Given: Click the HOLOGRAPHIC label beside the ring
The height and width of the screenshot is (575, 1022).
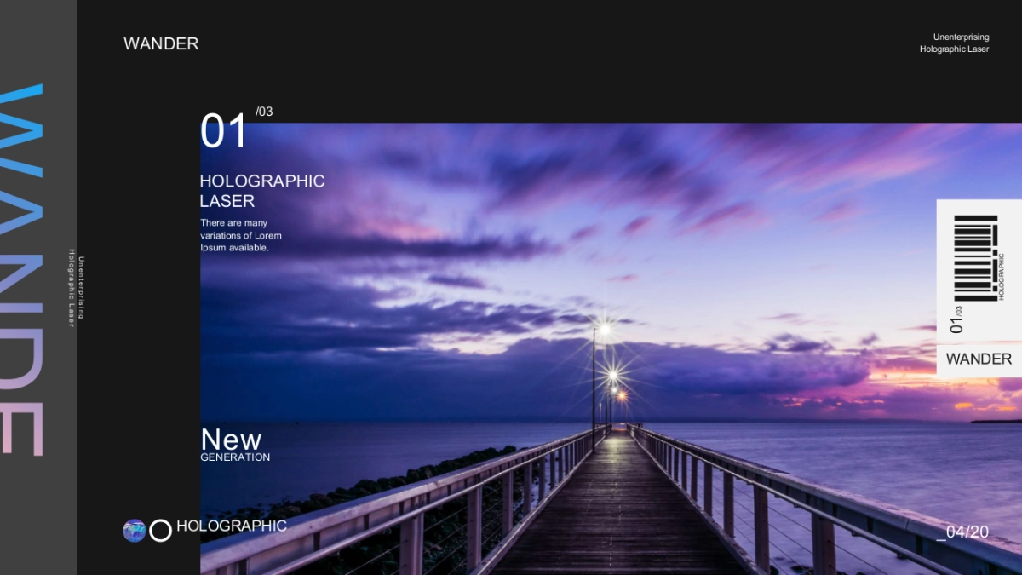Looking at the screenshot, I should click(231, 526).
